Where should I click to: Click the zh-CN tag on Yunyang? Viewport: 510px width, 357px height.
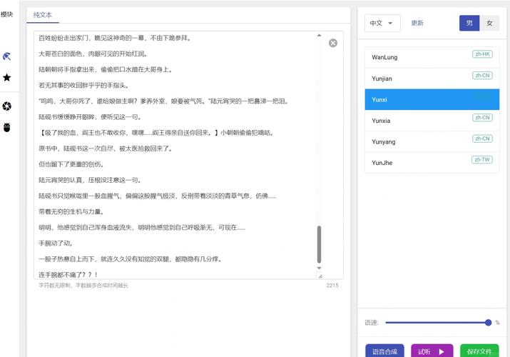click(x=482, y=139)
